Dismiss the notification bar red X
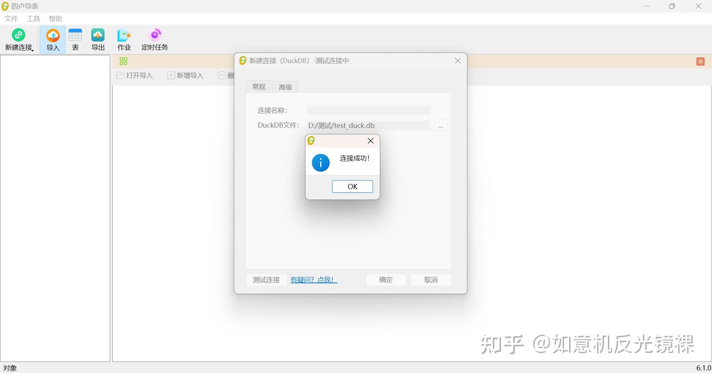 pos(700,61)
